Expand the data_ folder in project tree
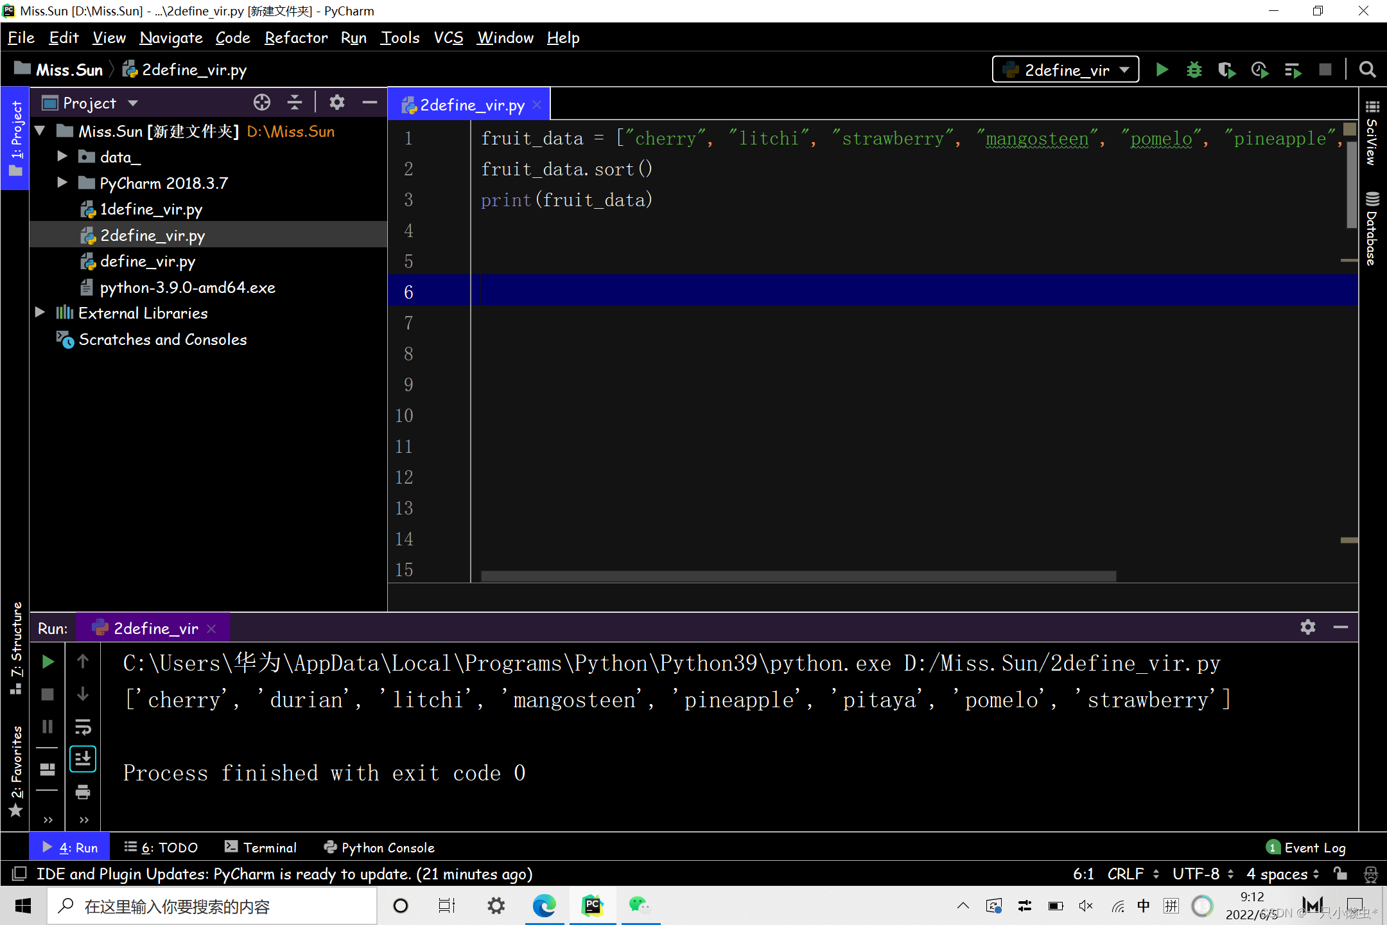This screenshot has height=925, width=1387. (62, 157)
